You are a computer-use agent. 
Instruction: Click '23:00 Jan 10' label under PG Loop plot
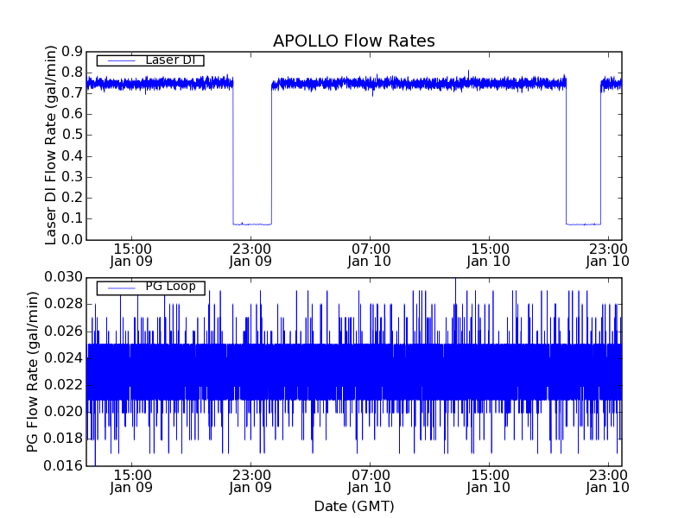click(x=608, y=482)
